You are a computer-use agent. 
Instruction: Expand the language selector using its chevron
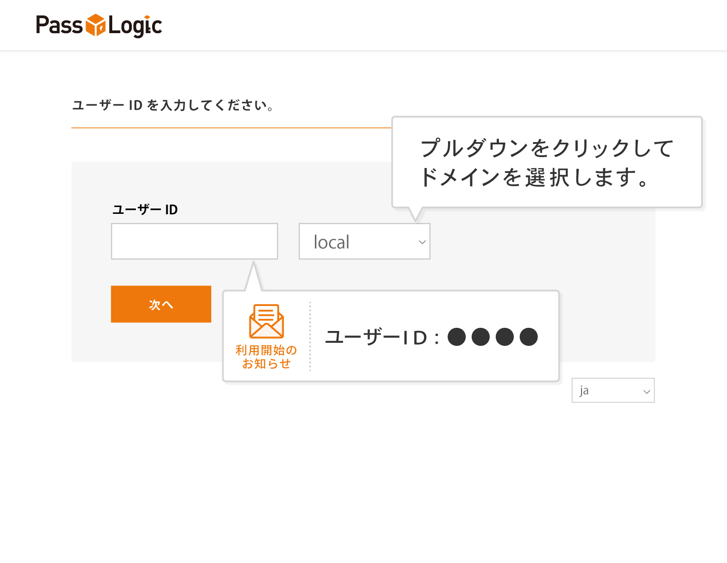tap(647, 391)
